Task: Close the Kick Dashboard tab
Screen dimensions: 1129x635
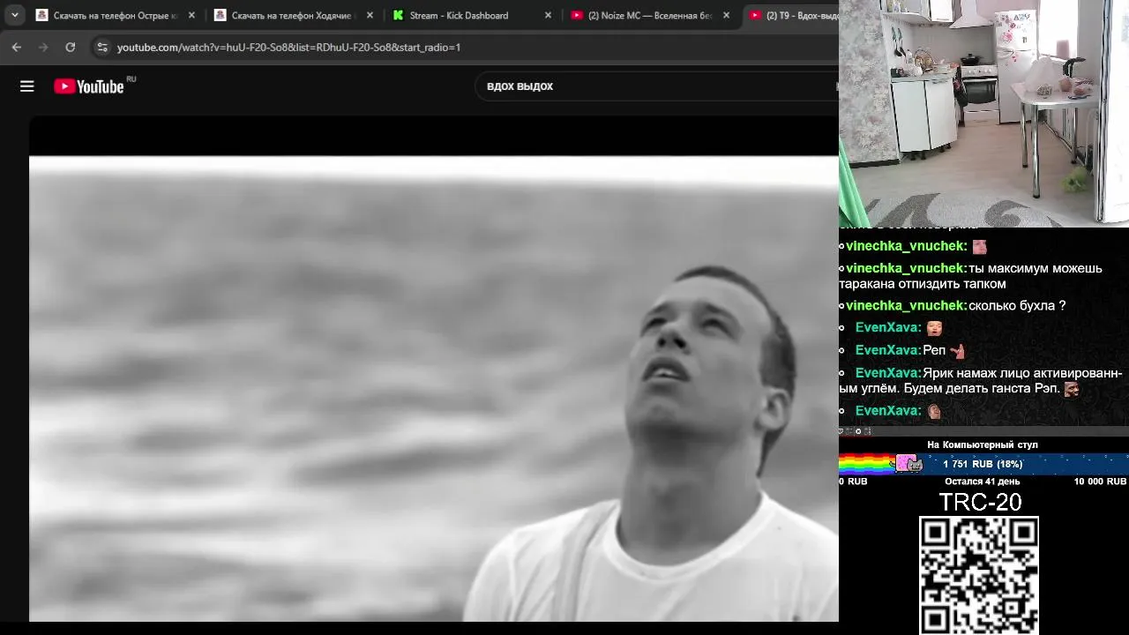Action: pos(548,15)
